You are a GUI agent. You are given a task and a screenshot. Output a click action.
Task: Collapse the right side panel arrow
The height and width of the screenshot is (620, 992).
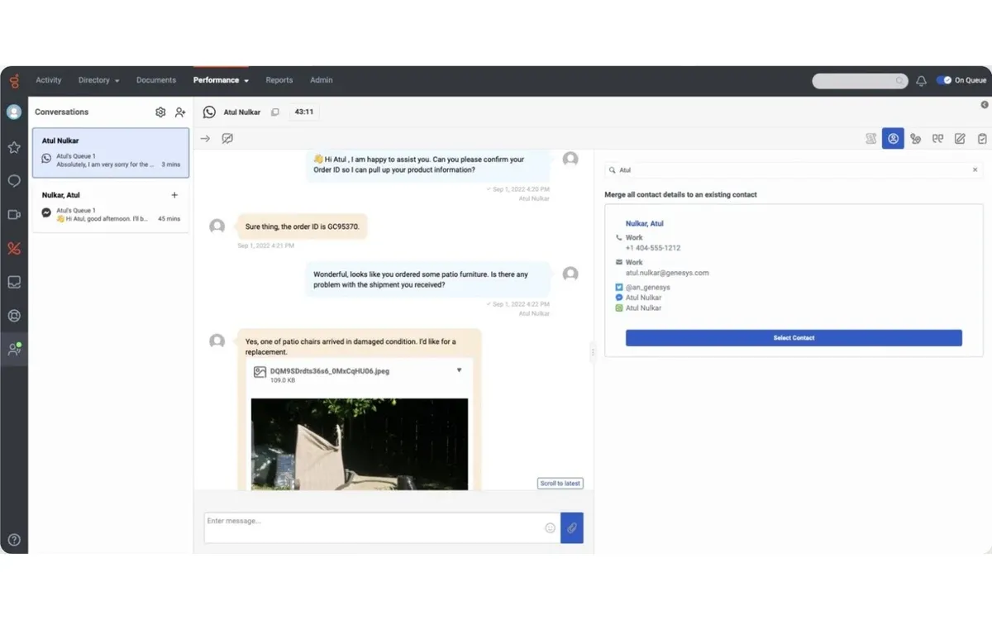point(985,105)
